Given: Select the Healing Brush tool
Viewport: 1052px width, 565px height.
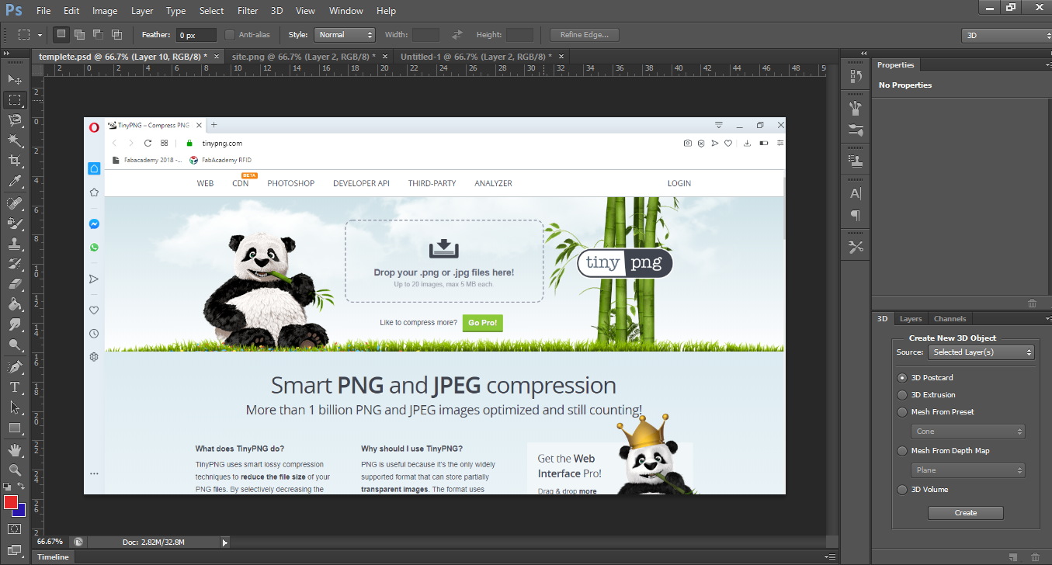Looking at the screenshot, I should (15, 203).
